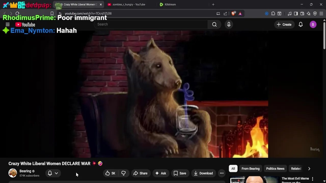Open browser extensions puzzle icon
The image size is (326, 183).
(273, 13)
